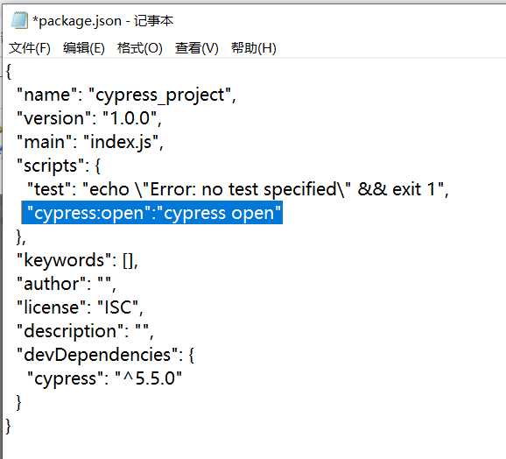Screen dimensions: 506x459
Task: Click the "description": "" line
Action: 85,331
